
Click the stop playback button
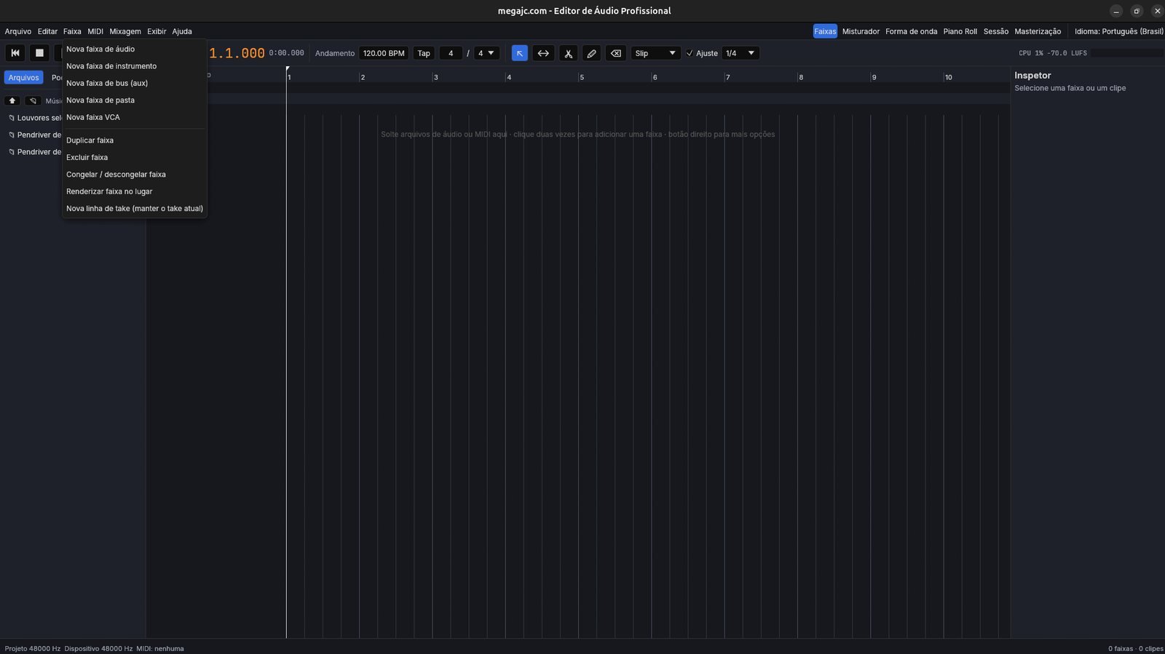point(39,53)
